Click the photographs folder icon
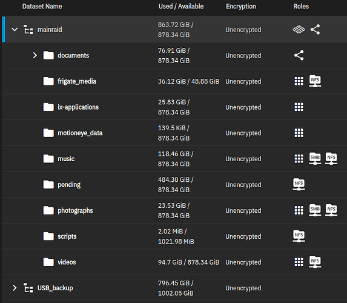The image size is (347, 303). tap(48, 210)
